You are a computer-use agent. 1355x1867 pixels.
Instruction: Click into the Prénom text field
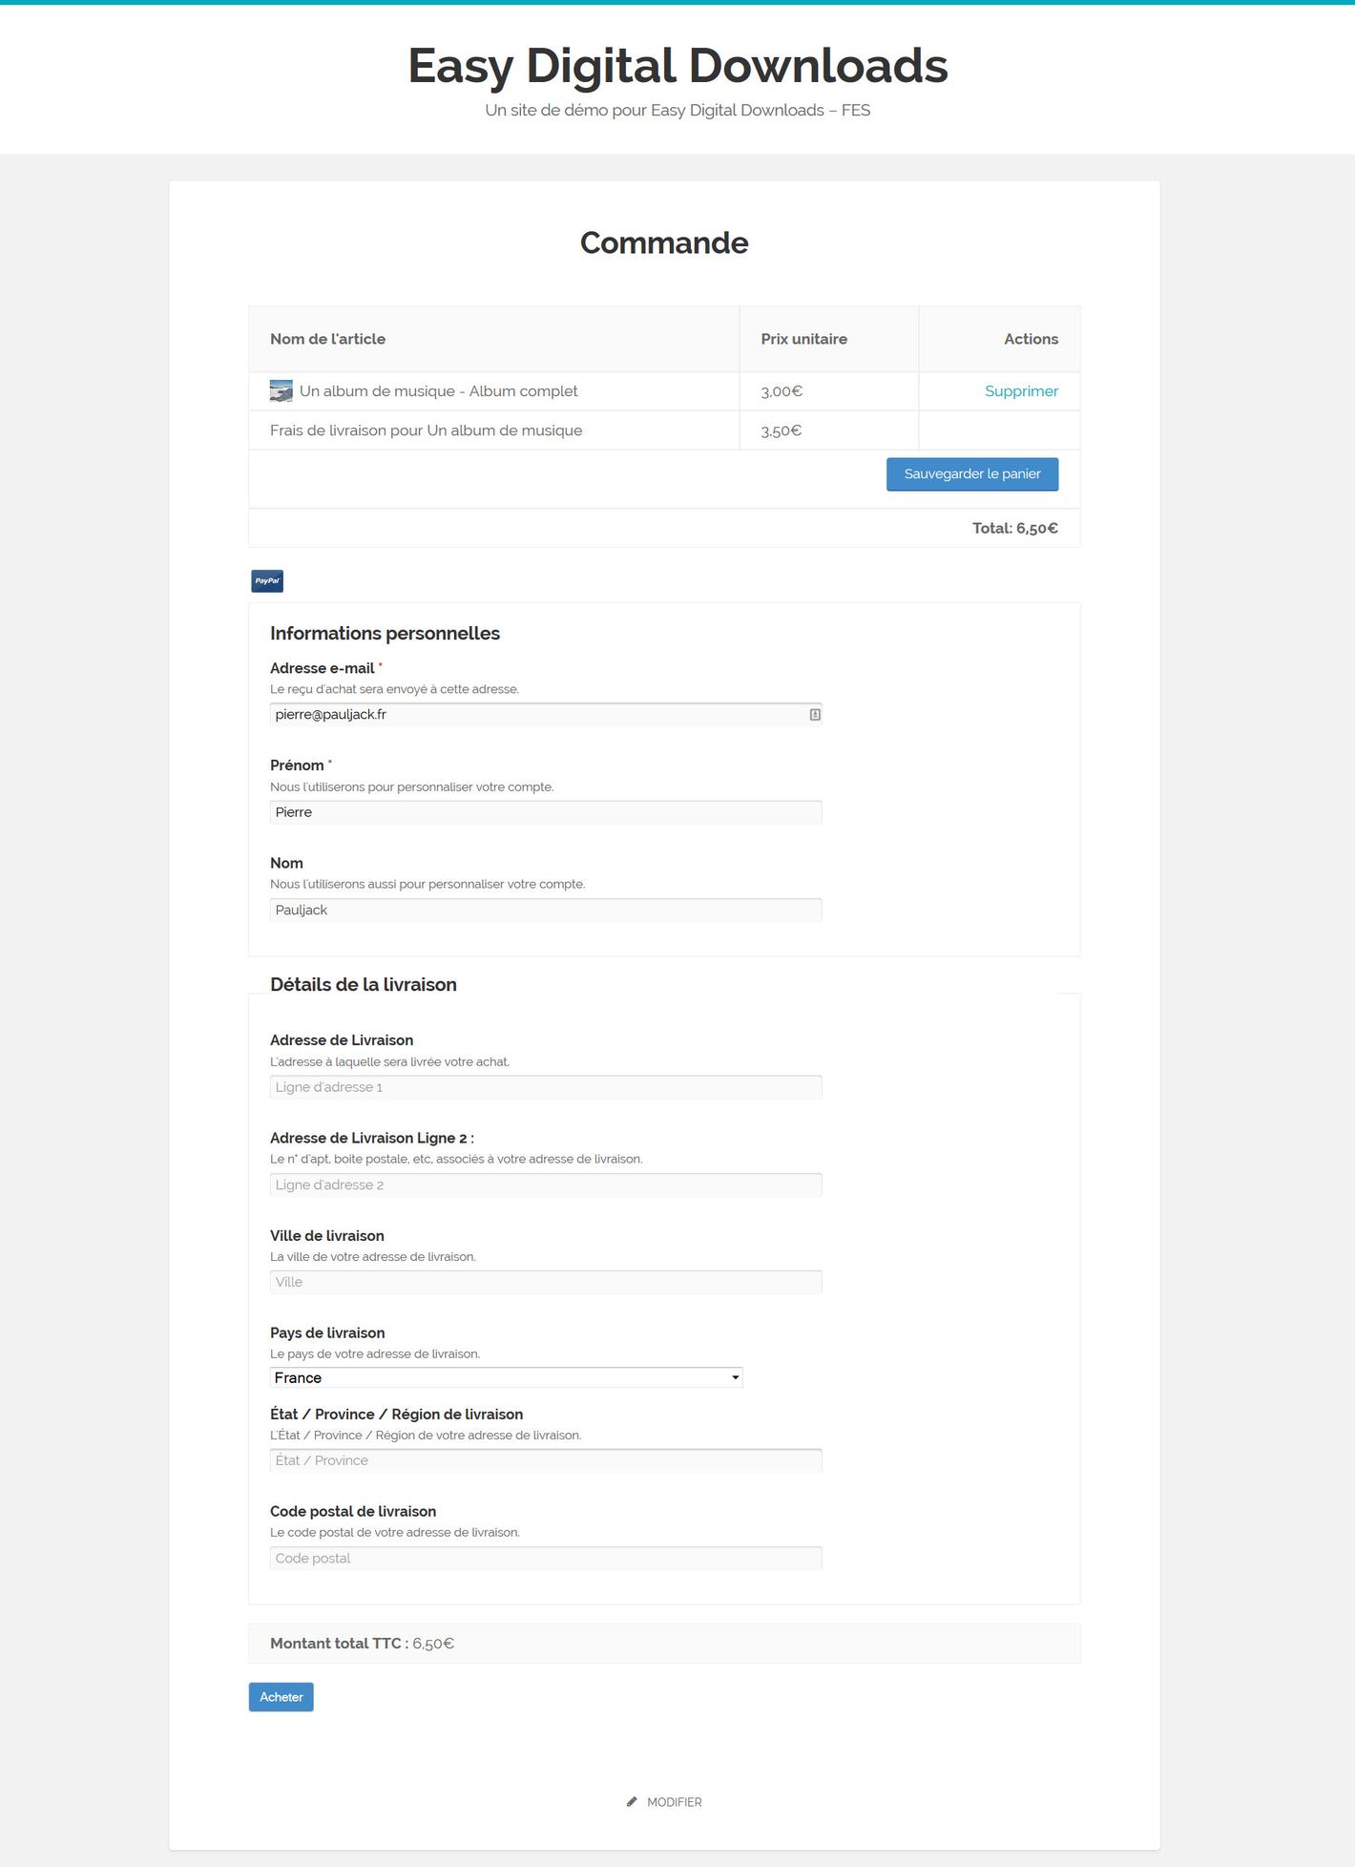[x=545, y=812]
